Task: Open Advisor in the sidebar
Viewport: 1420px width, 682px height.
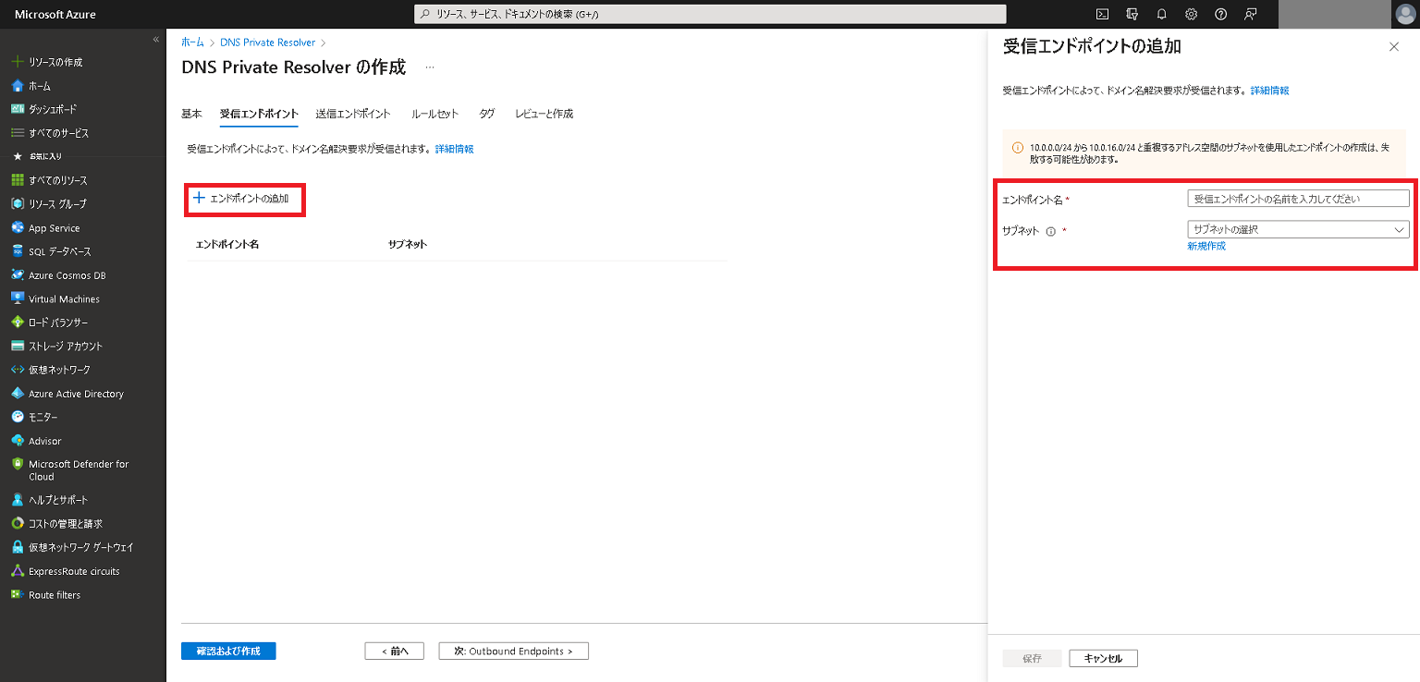Action: pos(46,440)
